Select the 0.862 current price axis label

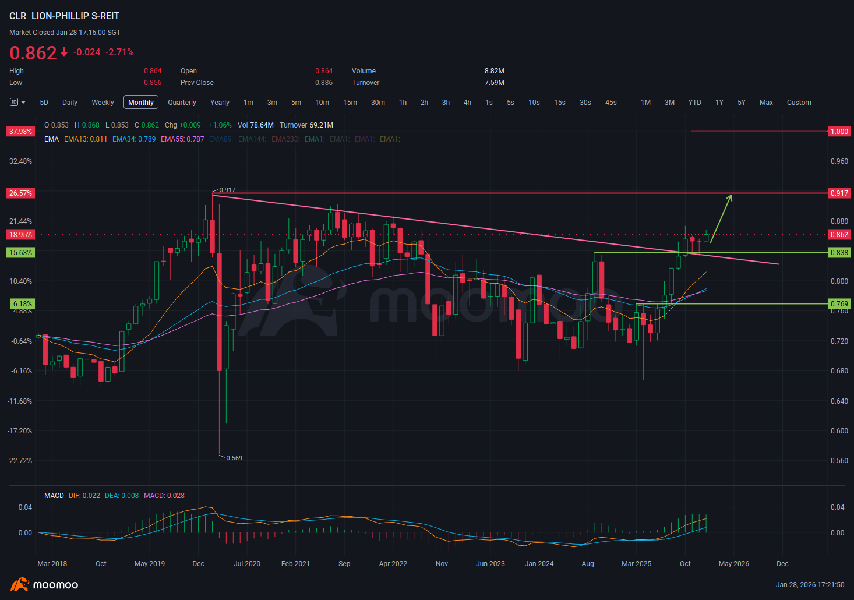pos(839,235)
